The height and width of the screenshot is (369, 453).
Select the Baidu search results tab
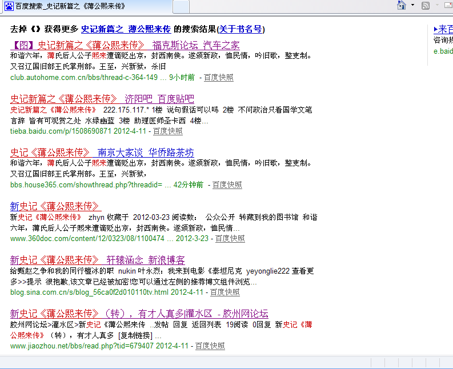coord(86,6)
